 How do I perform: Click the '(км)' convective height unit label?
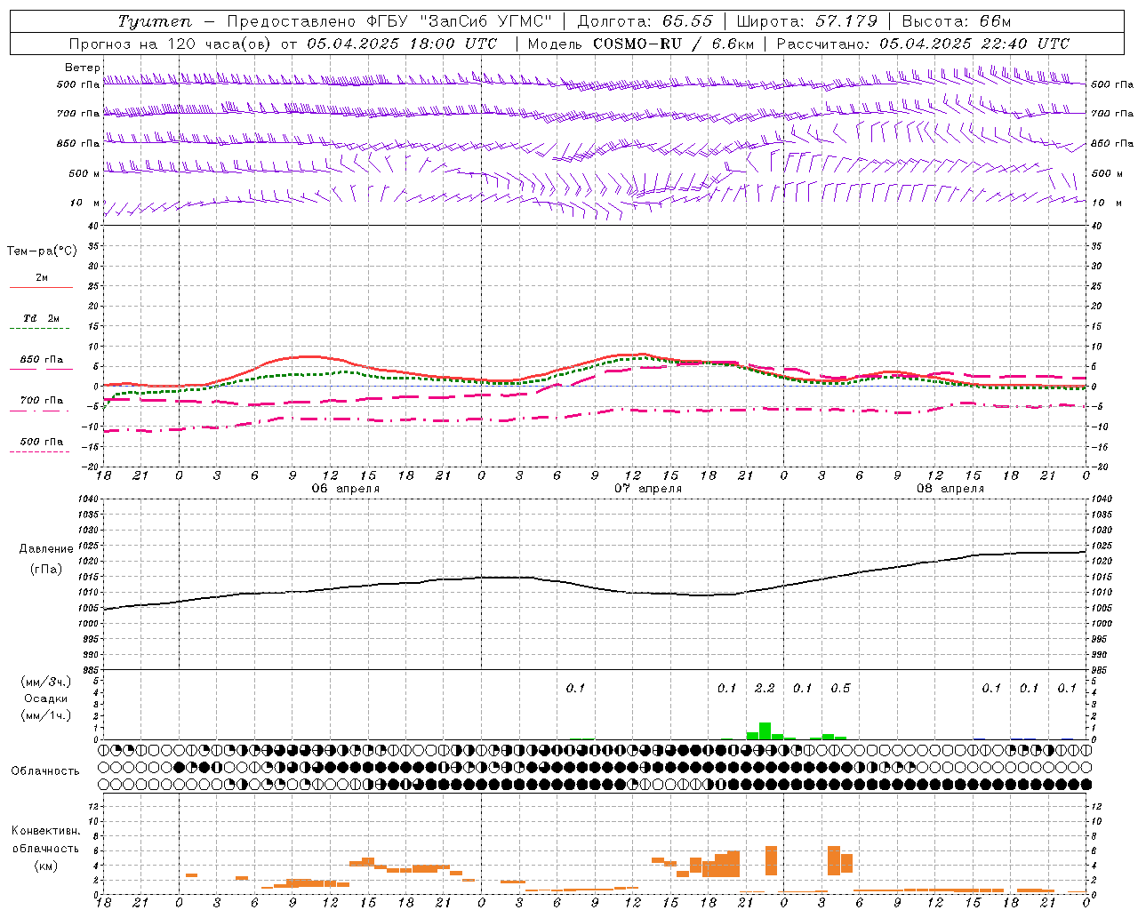[x=45, y=866]
